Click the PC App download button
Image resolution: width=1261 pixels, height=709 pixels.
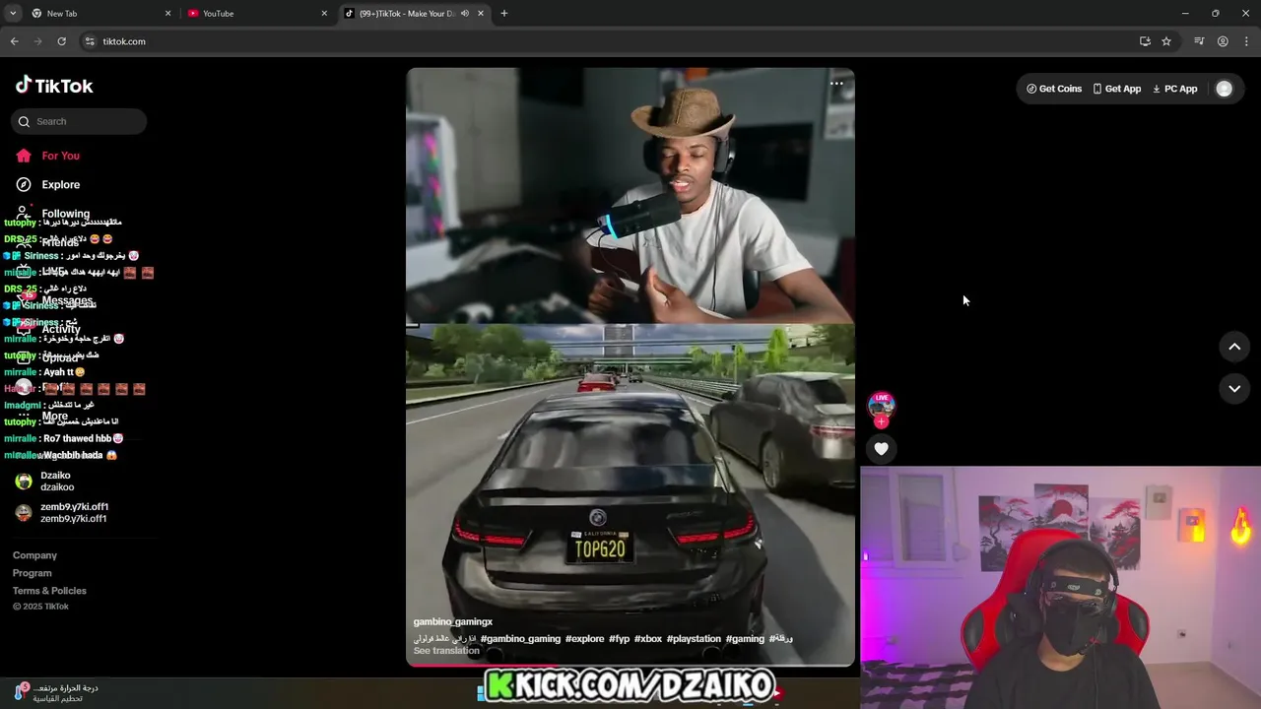pyautogui.click(x=1175, y=89)
